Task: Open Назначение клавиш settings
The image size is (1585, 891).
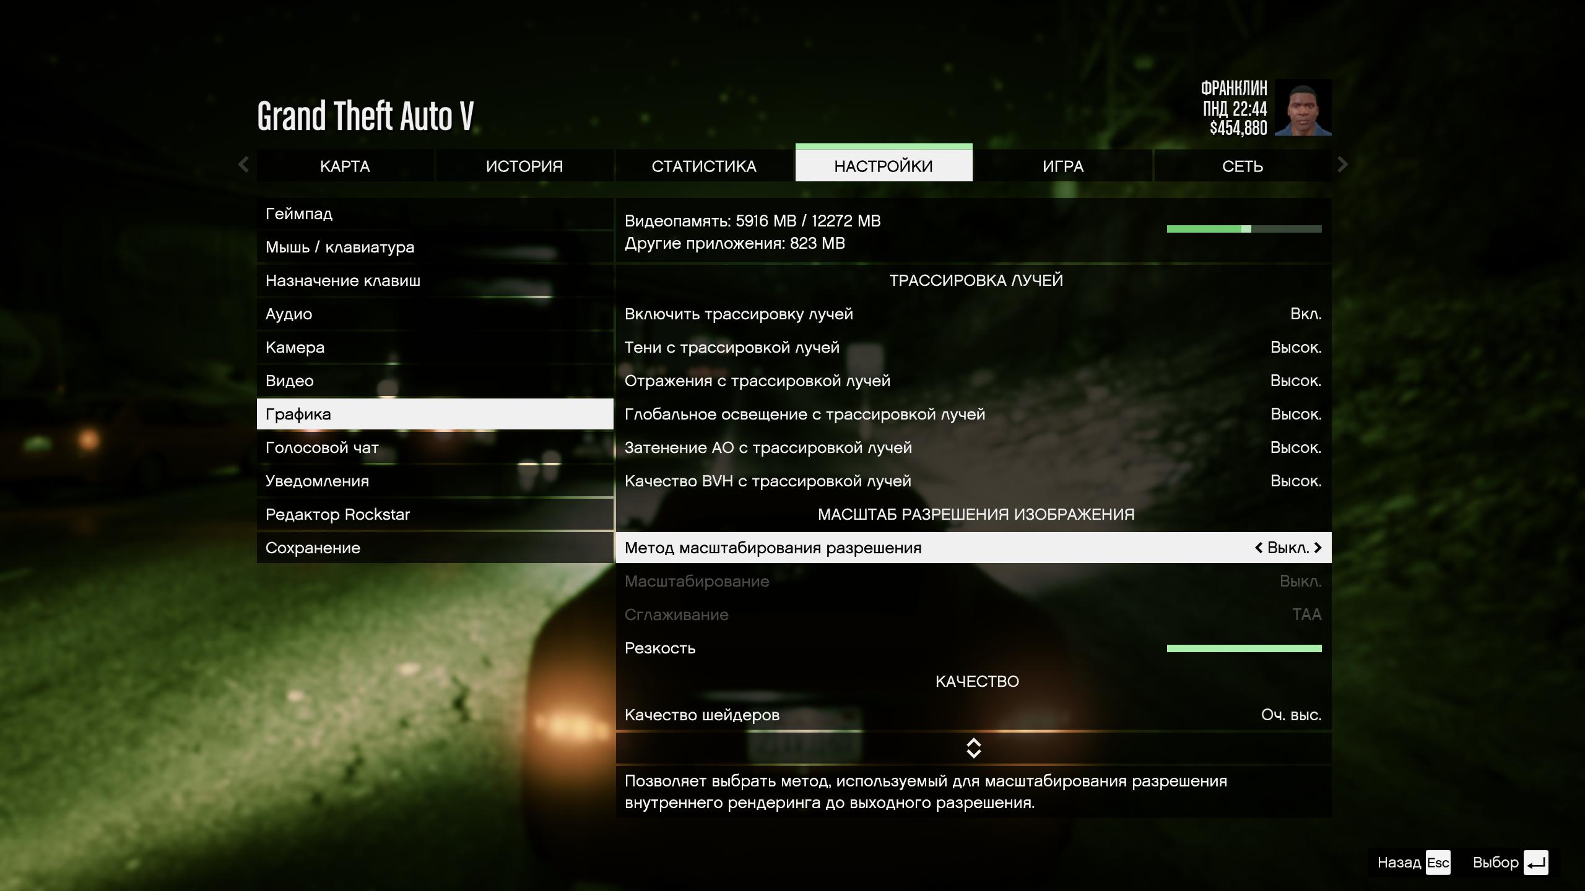Action: coord(435,280)
